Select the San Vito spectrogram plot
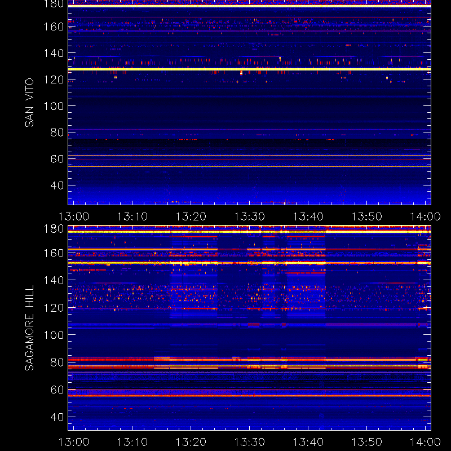Image resolution: width=451 pixels, height=451 pixels. pos(249,103)
